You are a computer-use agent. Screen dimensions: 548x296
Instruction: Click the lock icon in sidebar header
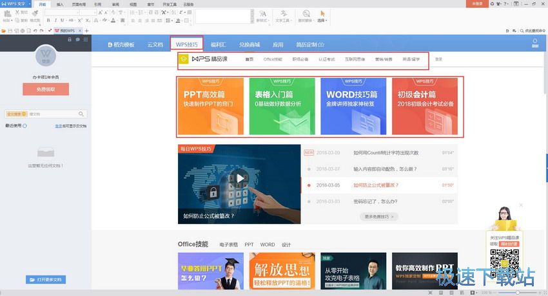pyautogui.click(x=70, y=39)
